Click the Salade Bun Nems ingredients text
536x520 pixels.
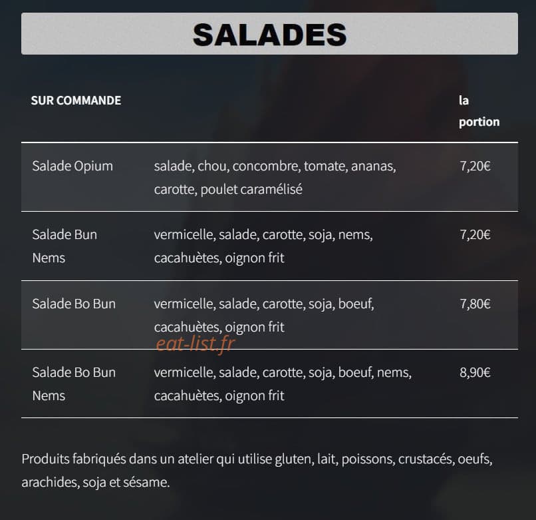pos(263,246)
